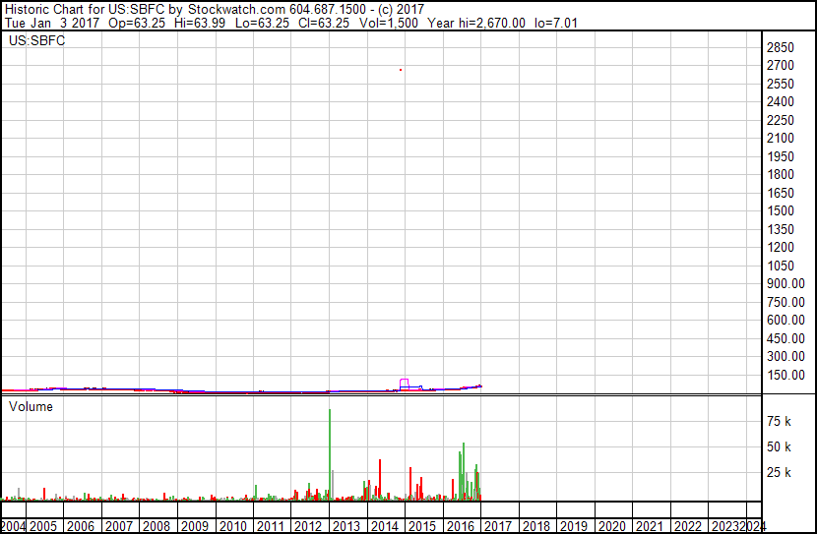Click the close price 'Cl=63.25'
Image resolution: width=817 pixels, height=534 pixels.
(324, 23)
